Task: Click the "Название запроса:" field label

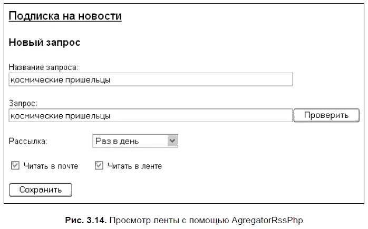Action: click(44, 68)
